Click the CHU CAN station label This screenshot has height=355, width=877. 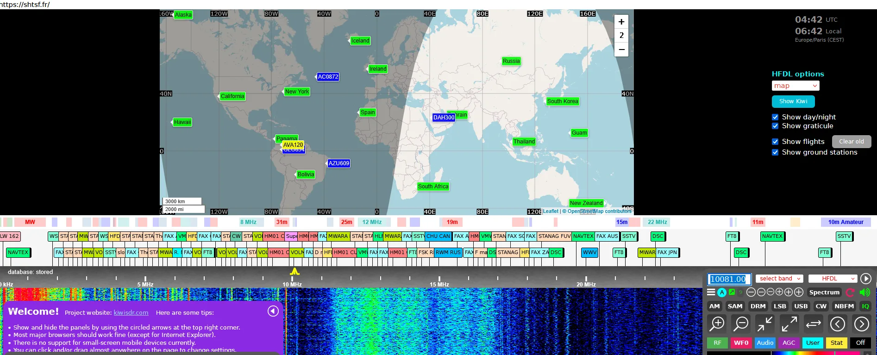coord(438,236)
